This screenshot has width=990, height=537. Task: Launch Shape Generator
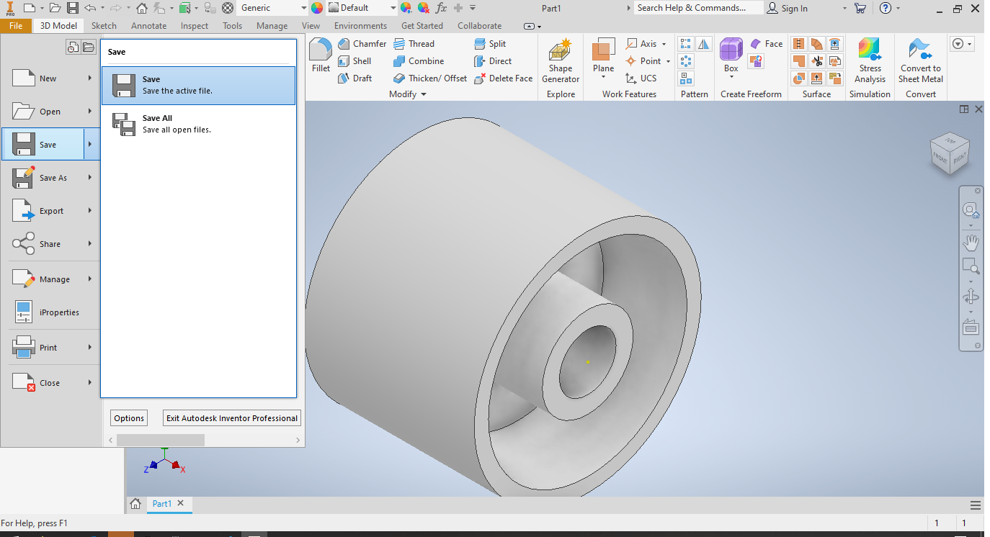pyautogui.click(x=561, y=61)
